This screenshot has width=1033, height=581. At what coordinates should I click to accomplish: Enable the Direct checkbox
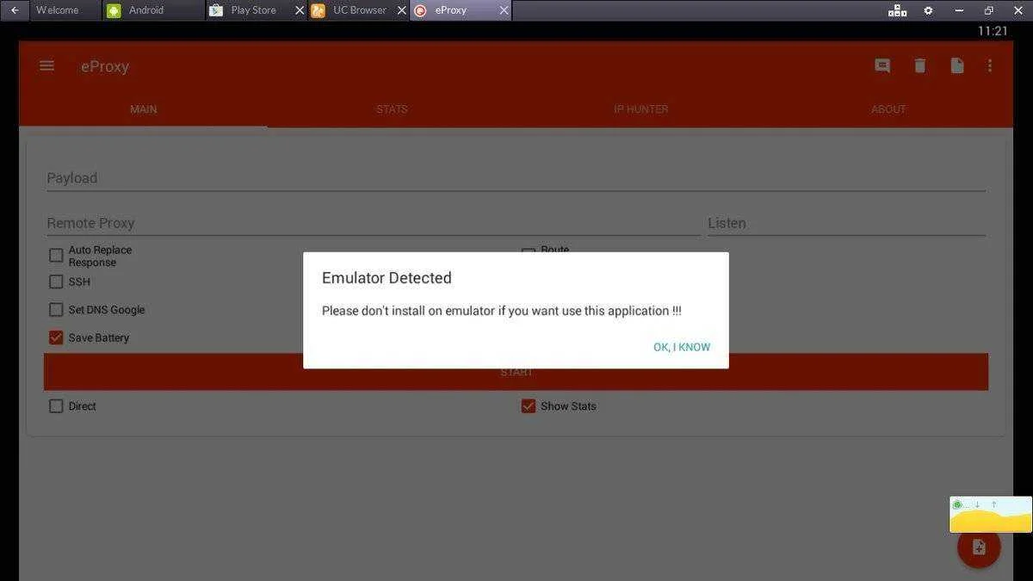pos(56,406)
